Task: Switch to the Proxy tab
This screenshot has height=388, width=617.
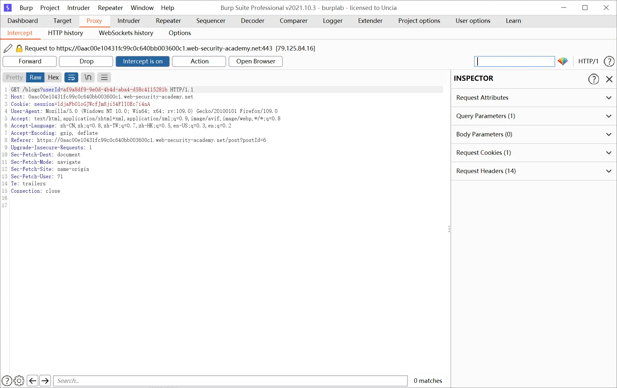Action: pyautogui.click(x=94, y=21)
